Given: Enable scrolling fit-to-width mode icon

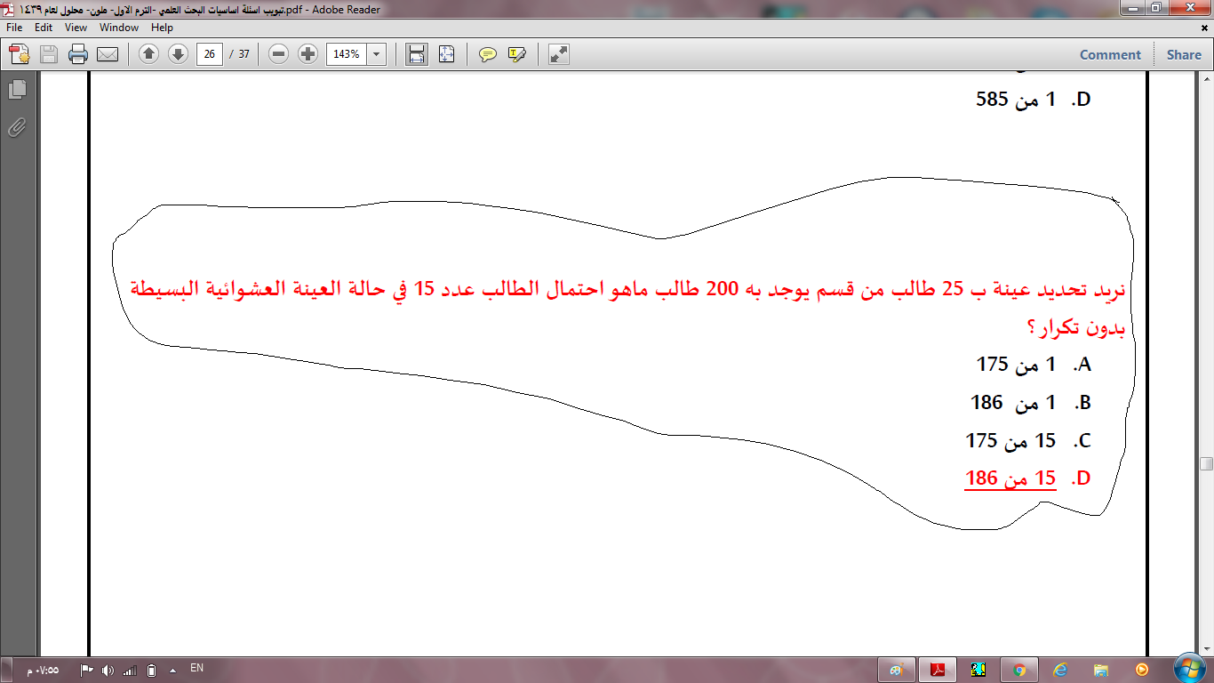Looking at the screenshot, I should tap(416, 54).
